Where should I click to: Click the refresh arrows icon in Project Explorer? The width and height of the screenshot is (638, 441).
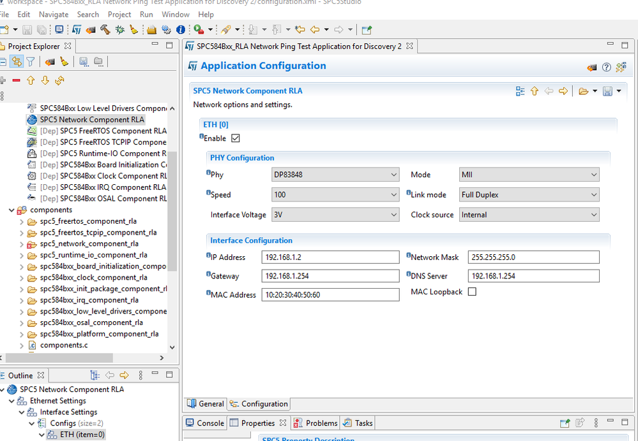(59, 80)
